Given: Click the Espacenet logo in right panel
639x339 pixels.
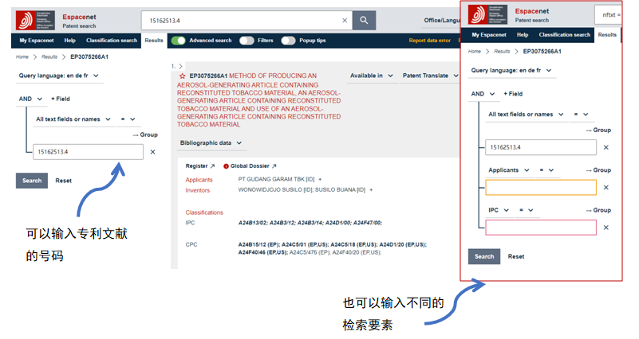Looking at the screenshot, I should tap(487, 14).
